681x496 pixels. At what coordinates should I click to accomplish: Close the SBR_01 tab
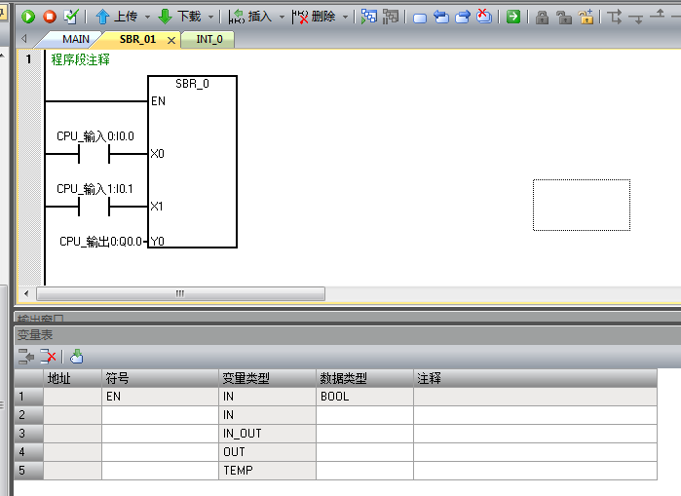pyautogui.click(x=171, y=40)
